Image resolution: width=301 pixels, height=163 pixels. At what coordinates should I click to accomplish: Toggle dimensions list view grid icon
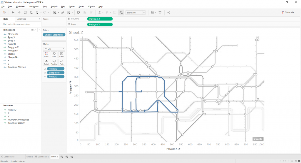(32, 30)
